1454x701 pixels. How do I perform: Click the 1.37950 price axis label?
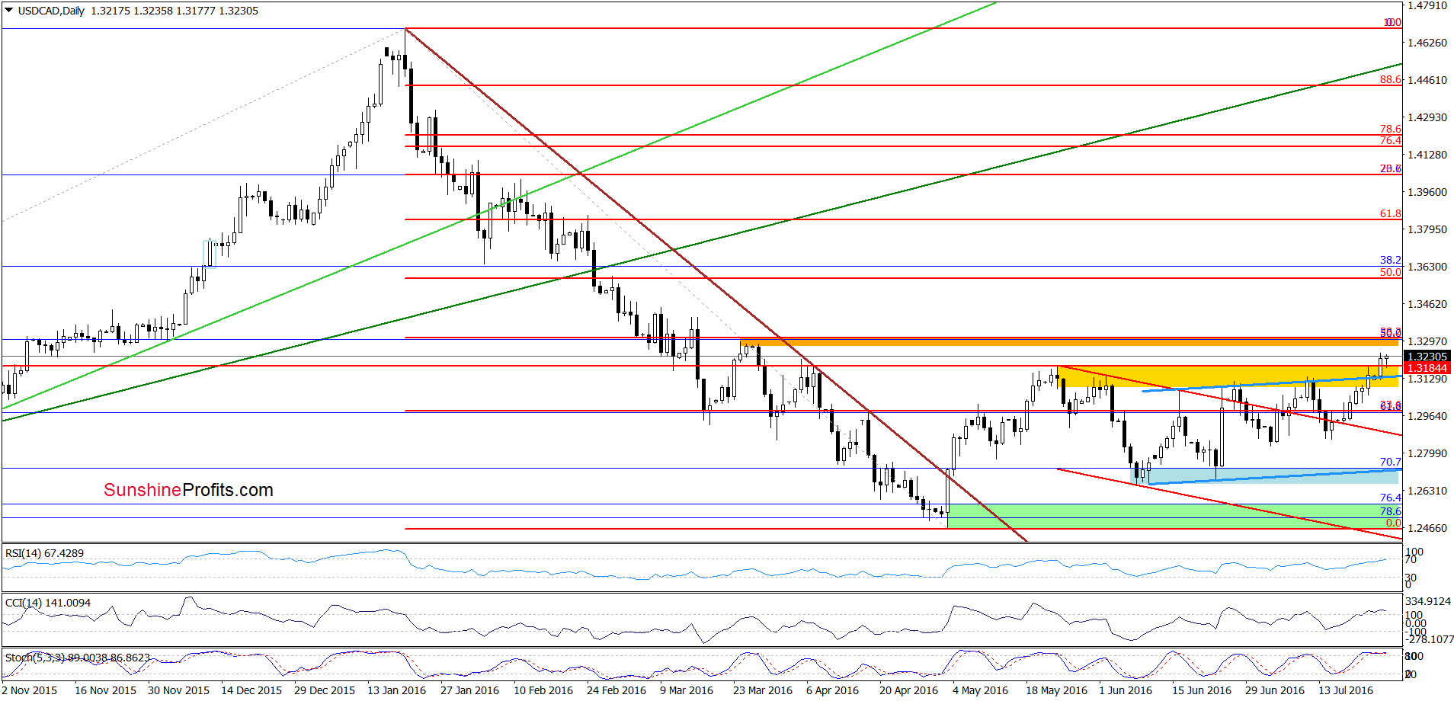[1427, 229]
